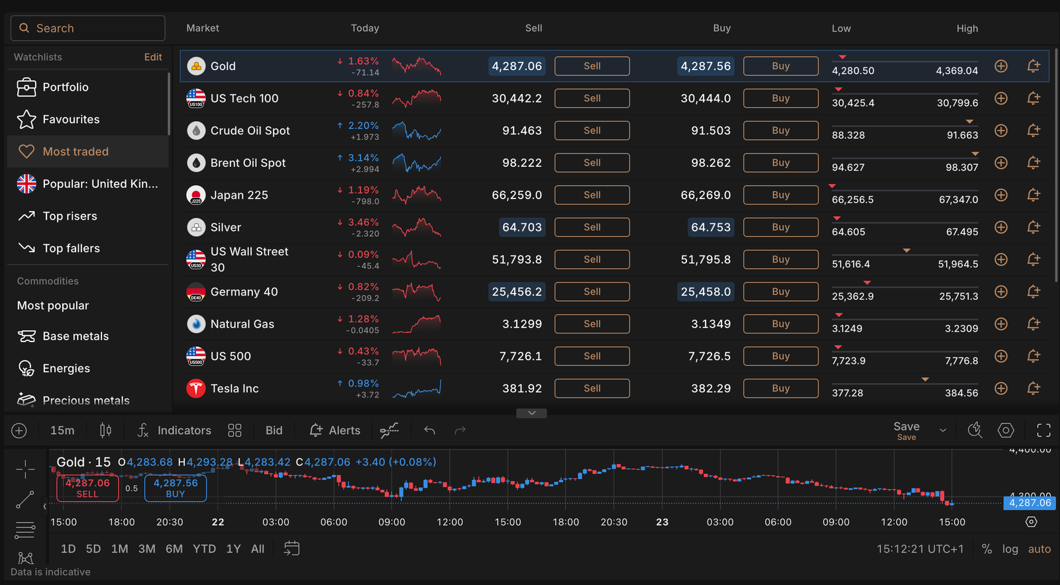Click chart SELL 4,287.06 price box
This screenshot has width=1060, height=585.
click(87, 488)
